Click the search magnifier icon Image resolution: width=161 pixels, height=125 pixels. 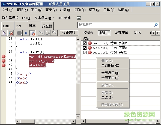[x=156, y=25]
